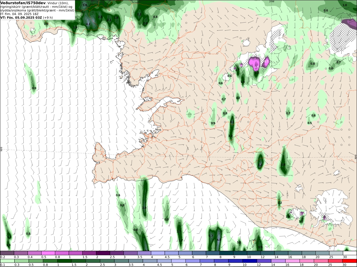The width and height of the screenshot is (357, 267).
Task: Click the 0.2 label in the legend
Action: (x=3, y=257)
